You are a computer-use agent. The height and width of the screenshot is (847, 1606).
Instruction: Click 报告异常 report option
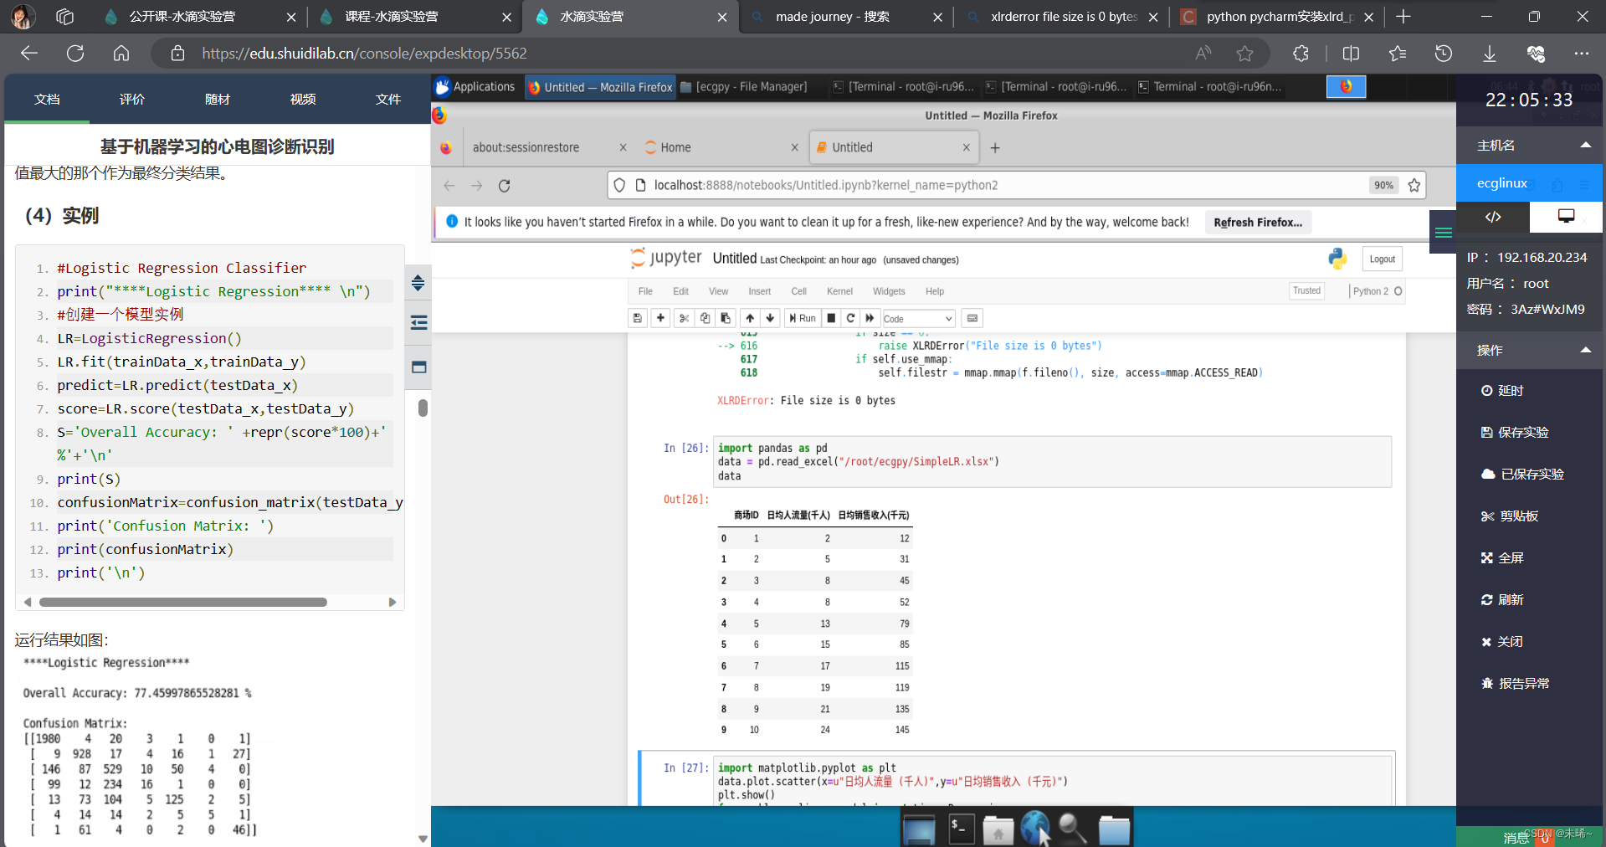click(x=1516, y=684)
